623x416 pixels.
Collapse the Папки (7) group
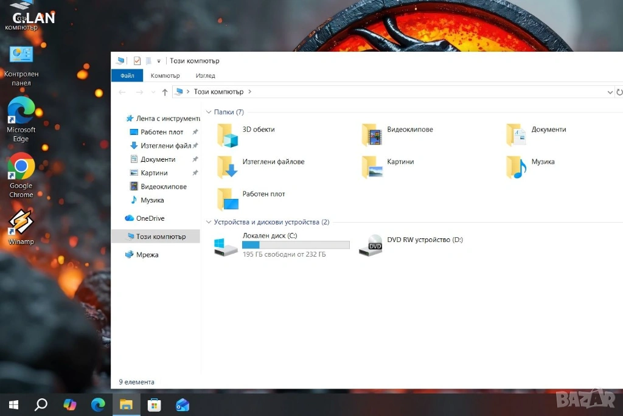pyautogui.click(x=209, y=113)
